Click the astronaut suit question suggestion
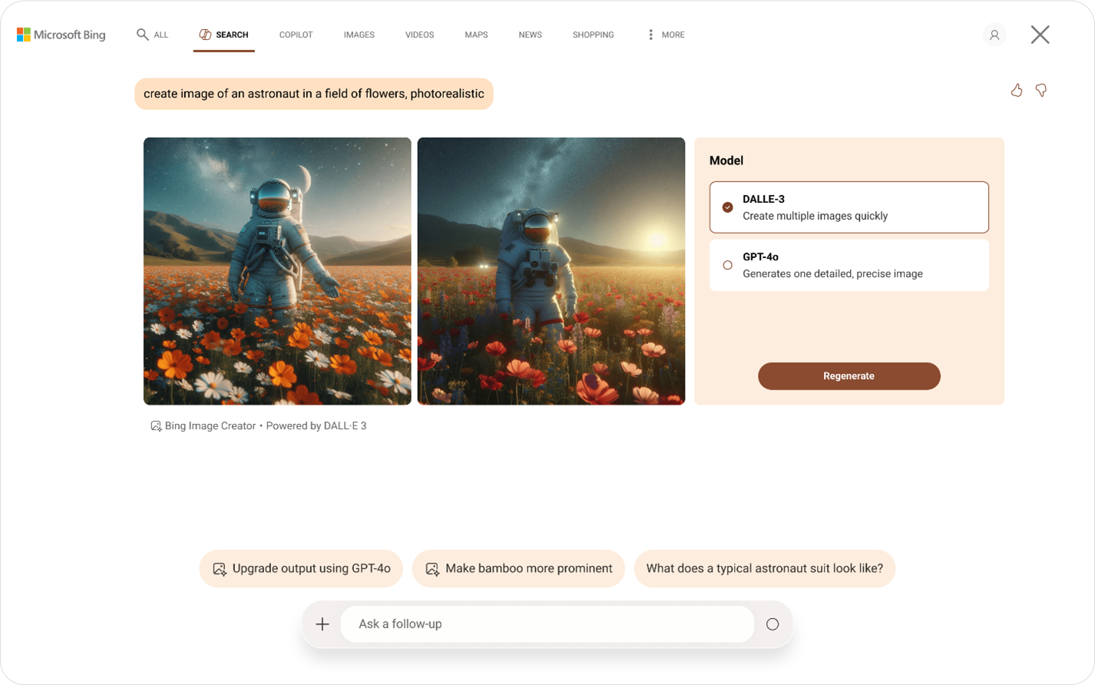The height and width of the screenshot is (685, 1095). pos(764,568)
